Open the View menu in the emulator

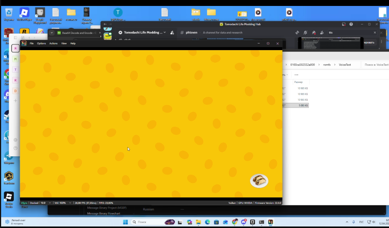[x=64, y=43]
